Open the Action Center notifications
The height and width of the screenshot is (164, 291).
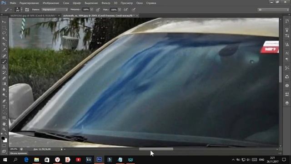coord(284,160)
